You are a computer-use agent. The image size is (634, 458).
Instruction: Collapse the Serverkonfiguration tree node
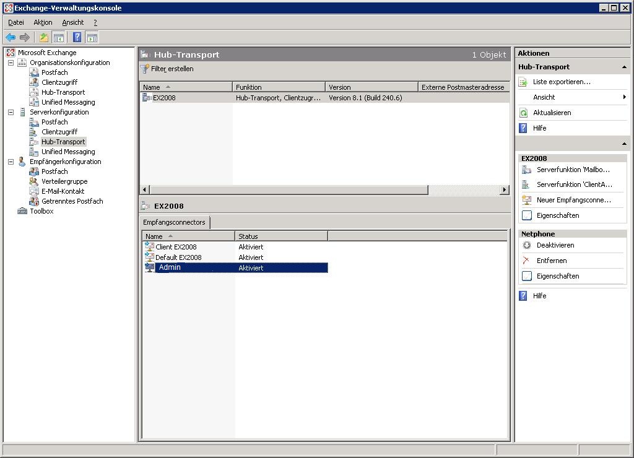(11, 112)
